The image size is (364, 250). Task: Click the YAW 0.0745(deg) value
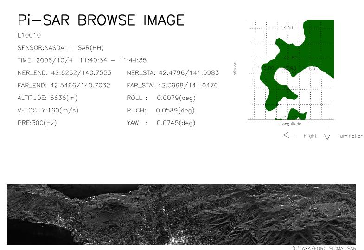[x=161, y=123]
